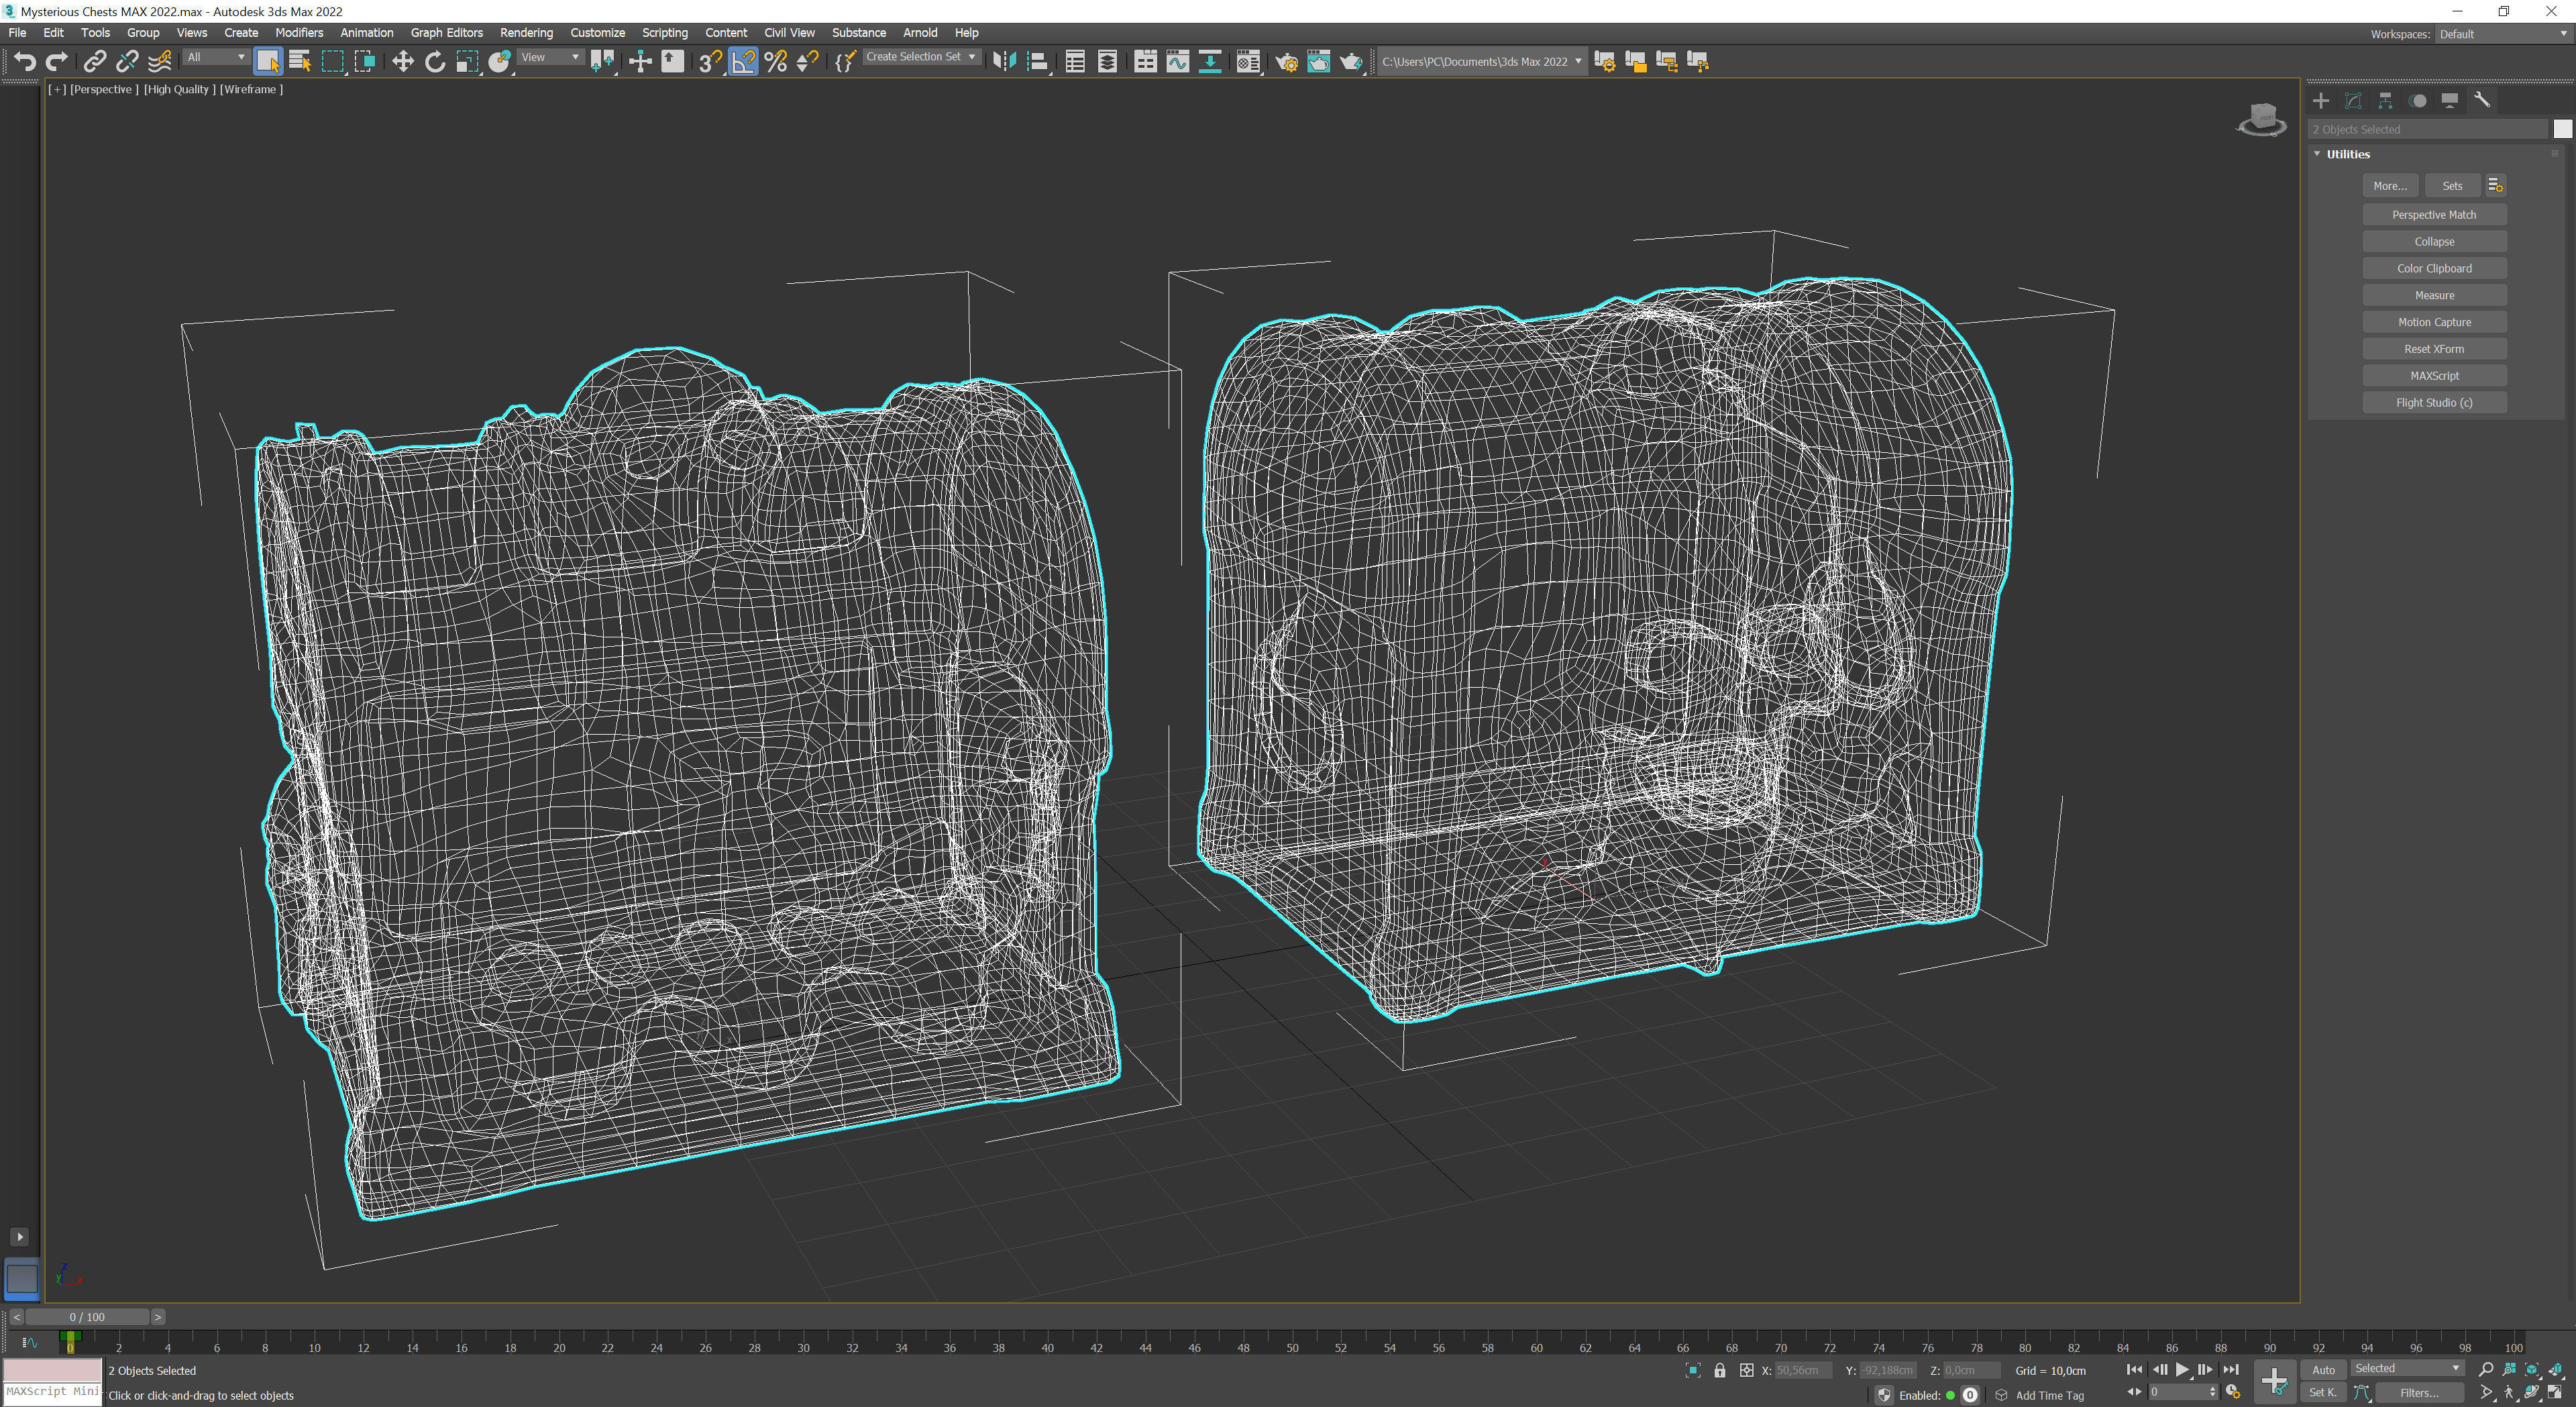
Task: Click the Zoom Extents All Selected icon
Action: [2555, 1369]
